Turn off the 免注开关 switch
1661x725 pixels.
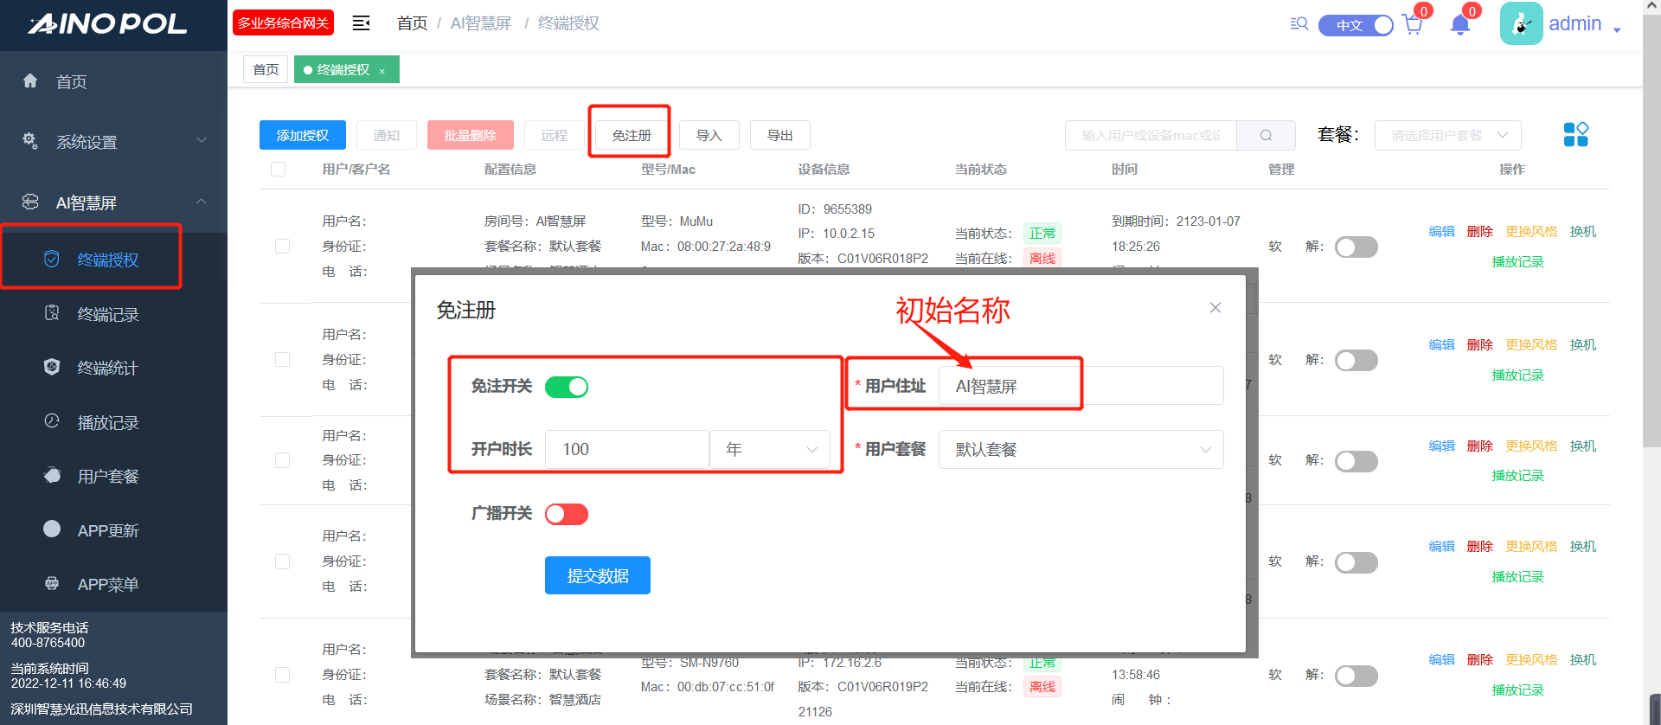pos(567,387)
